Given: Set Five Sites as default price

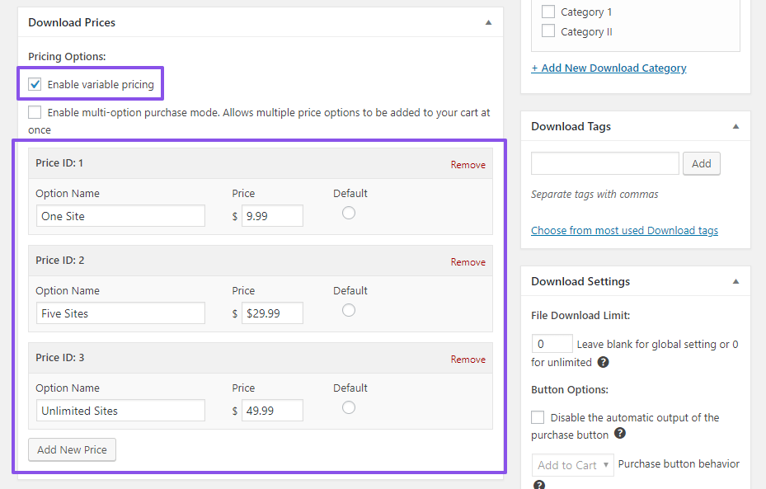Looking at the screenshot, I should (348, 310).
